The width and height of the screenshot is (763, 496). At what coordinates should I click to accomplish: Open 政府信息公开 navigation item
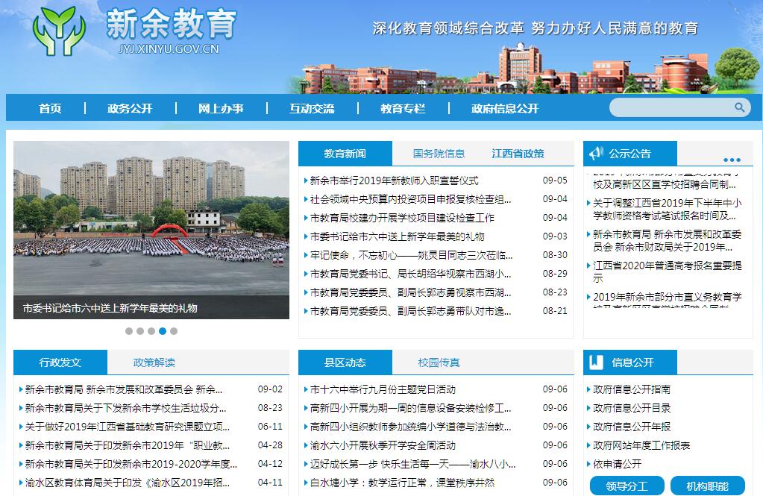click(505, 108)
